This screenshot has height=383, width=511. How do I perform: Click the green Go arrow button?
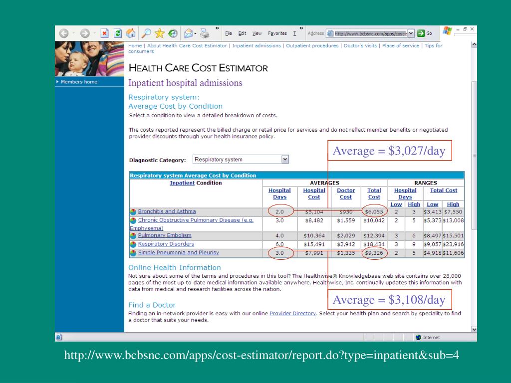tap(421, 33)
